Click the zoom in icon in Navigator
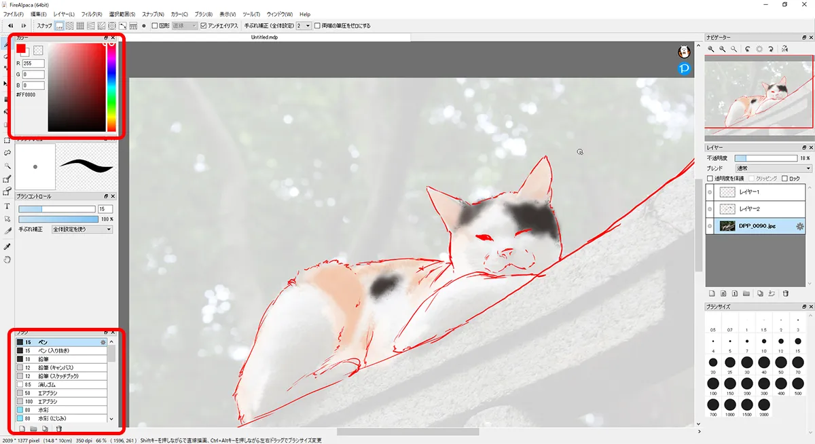Screen dimensions: 815x444 tap(711, 49)
